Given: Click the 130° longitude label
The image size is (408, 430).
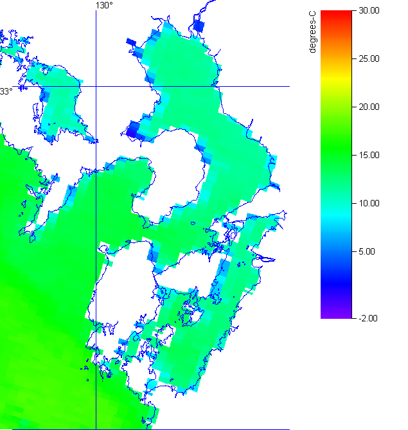Looking at the screenshot, I should point(104,6).
